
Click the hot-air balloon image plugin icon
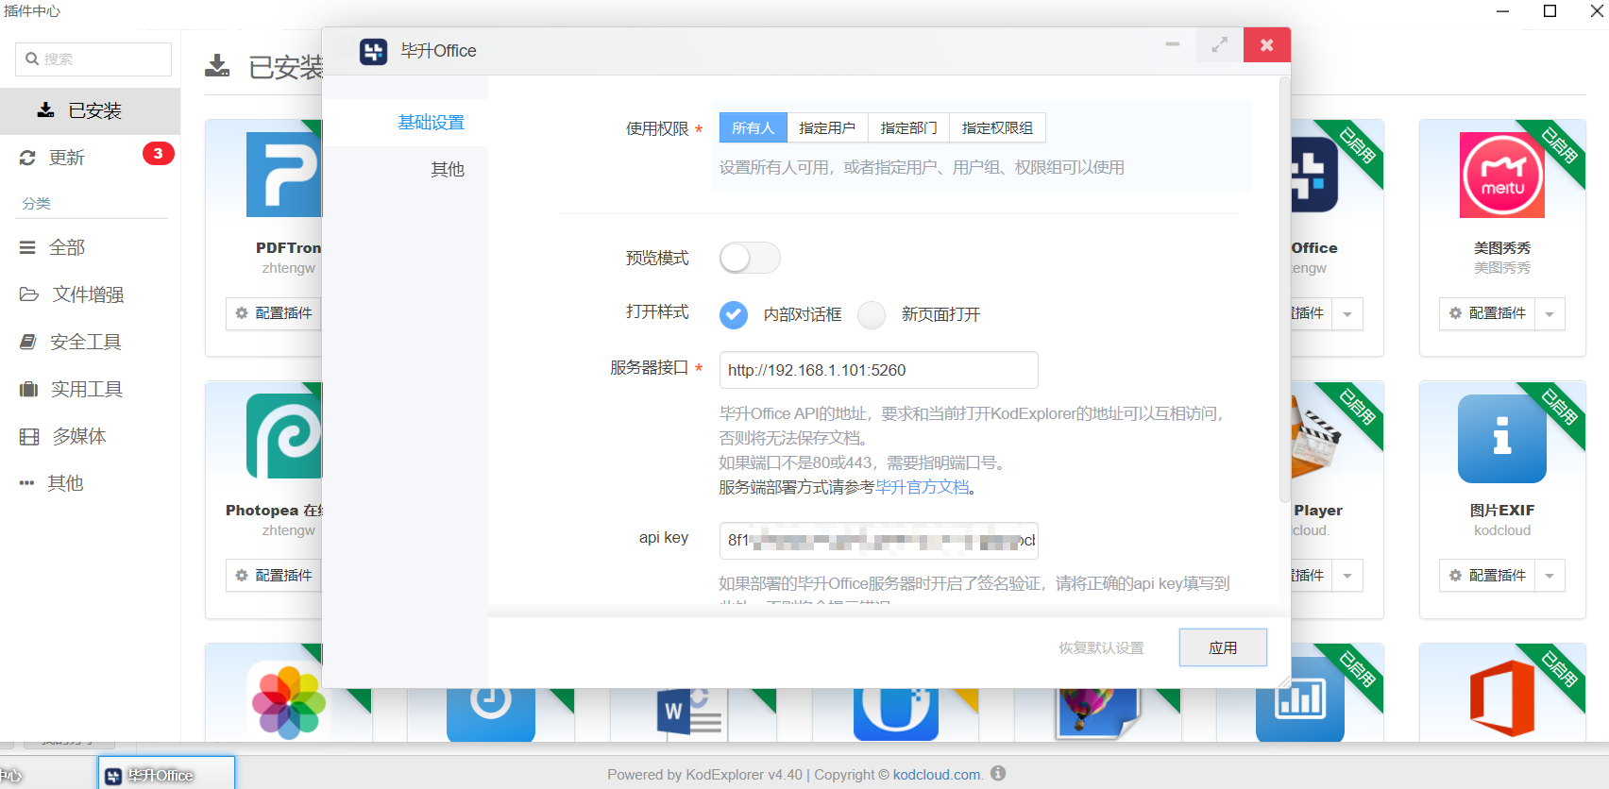click(1098, 713)
